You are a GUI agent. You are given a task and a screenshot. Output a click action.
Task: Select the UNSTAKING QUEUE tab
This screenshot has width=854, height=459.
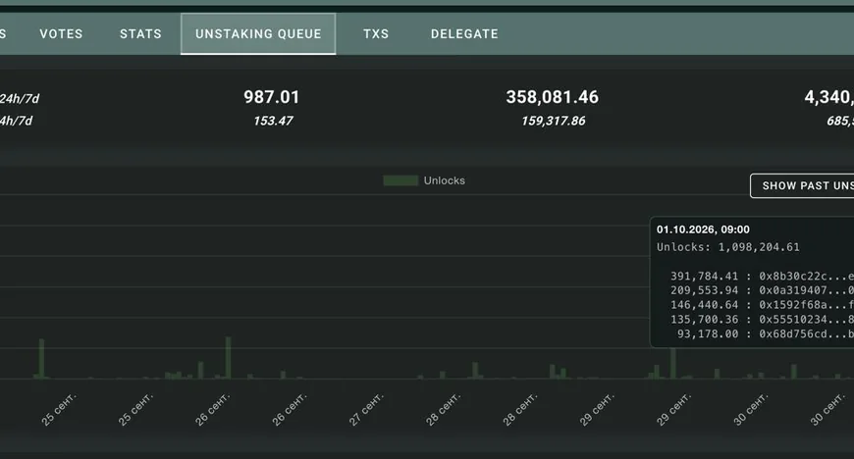point(258,33)
